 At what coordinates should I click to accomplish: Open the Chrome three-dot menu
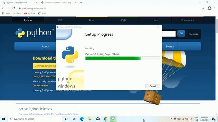point(215,8)
